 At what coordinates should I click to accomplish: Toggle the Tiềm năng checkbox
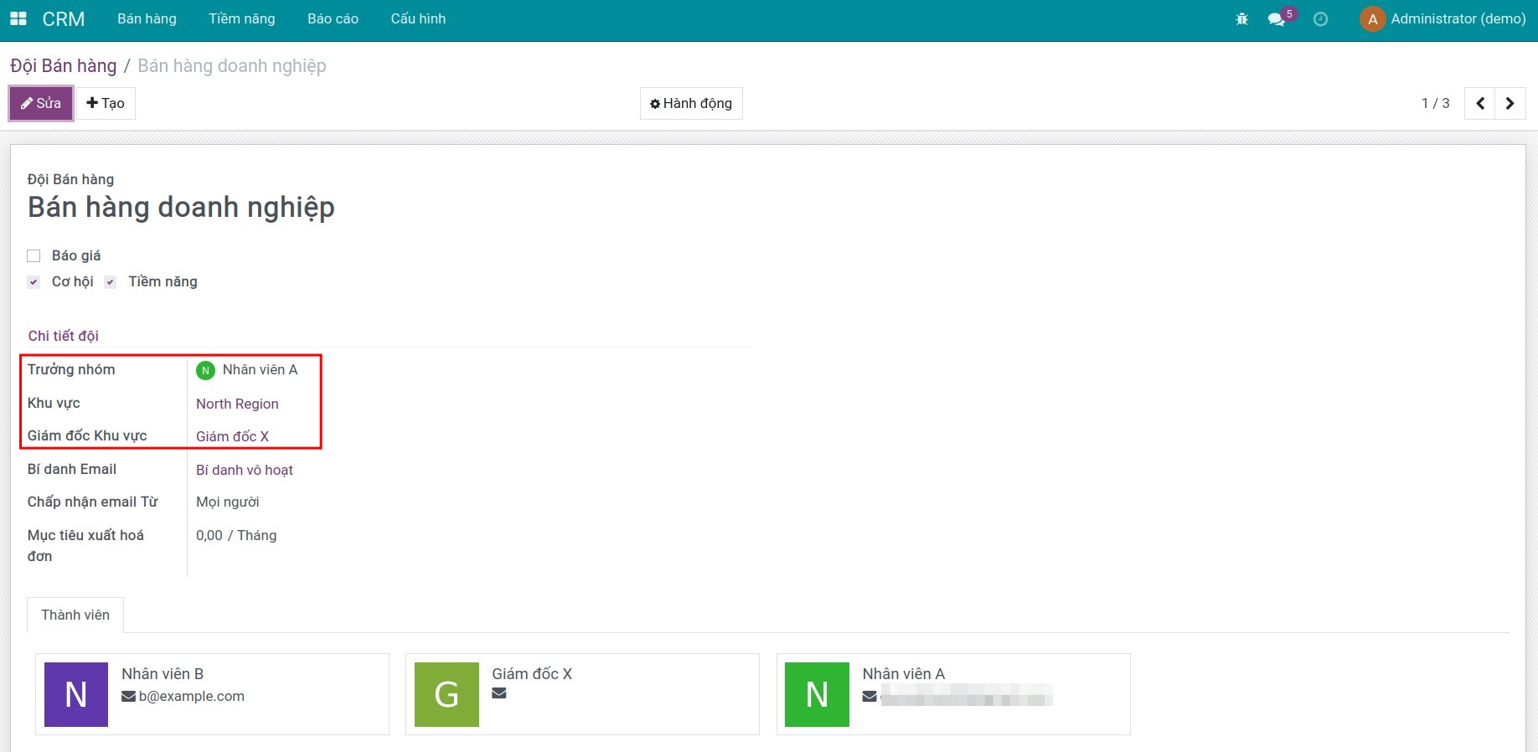pos(110,282)
